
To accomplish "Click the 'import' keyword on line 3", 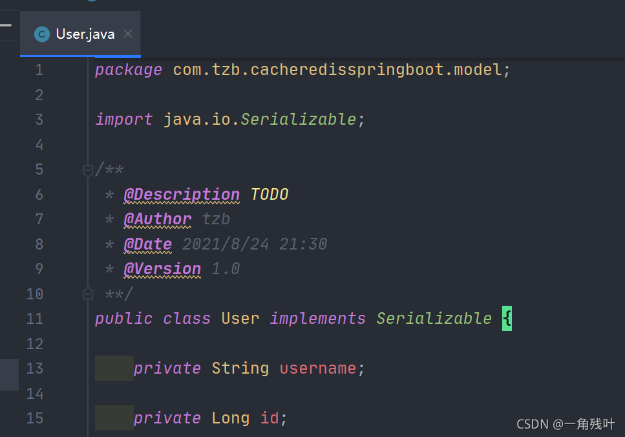I will point(123,120).
